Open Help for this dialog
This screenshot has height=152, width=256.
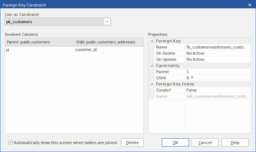[x=235, y=143]
